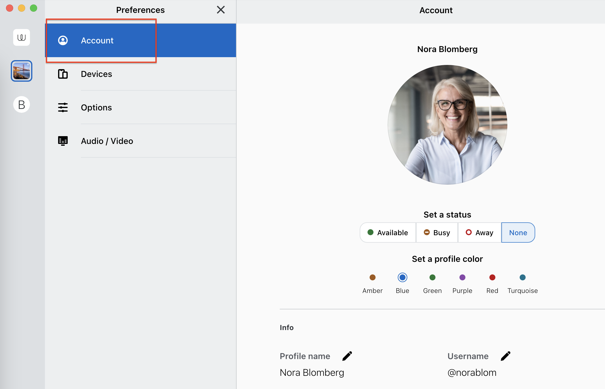Image resolution: width=605 pixels, height=389 pixels.
Task: Click the Account person icon
Action: point(63,40)
